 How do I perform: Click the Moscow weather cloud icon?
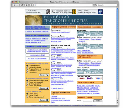(x=101, y=12)
